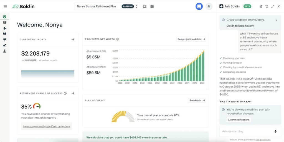Open the hamburger navigation menu
284x142 pixels.
(x=5, y=6)
